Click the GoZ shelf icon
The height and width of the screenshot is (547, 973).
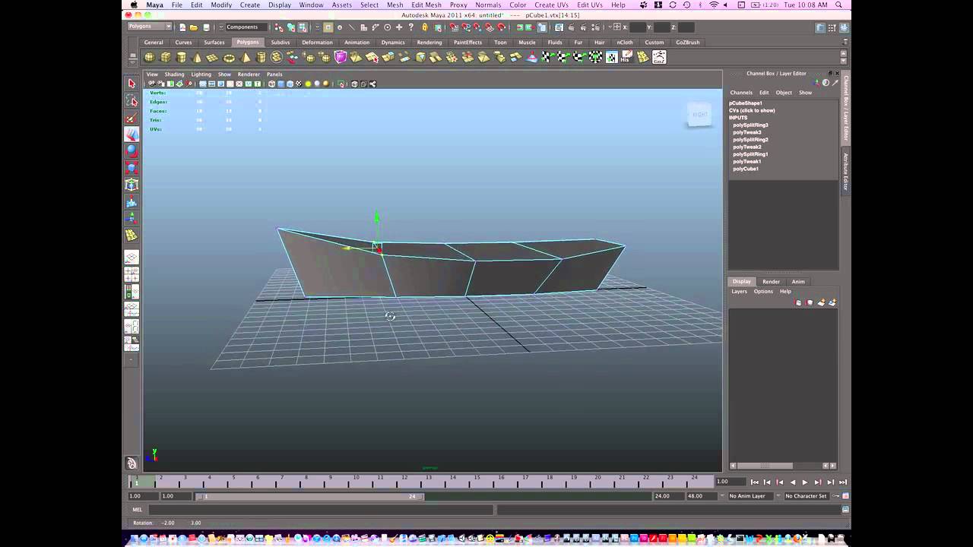(659, 57)
